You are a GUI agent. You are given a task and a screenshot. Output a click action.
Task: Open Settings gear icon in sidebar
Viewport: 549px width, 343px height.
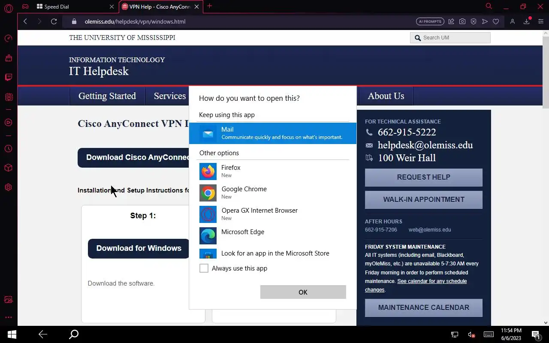(9, 187)
